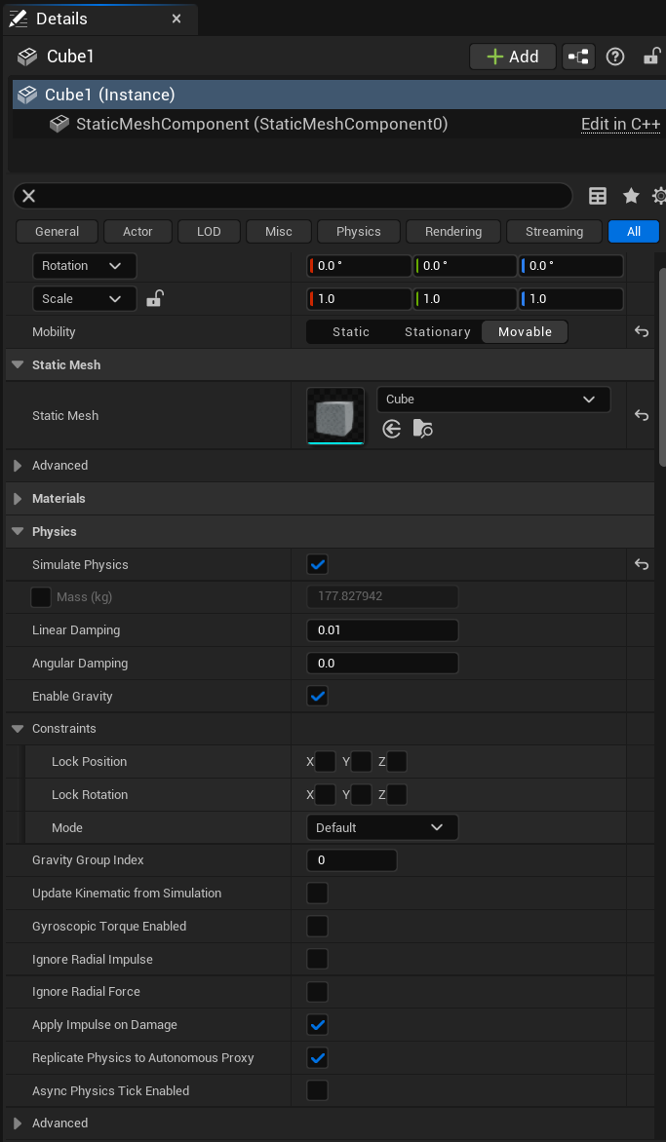Enable Update Kinematic from Simulation

[318, 893]
